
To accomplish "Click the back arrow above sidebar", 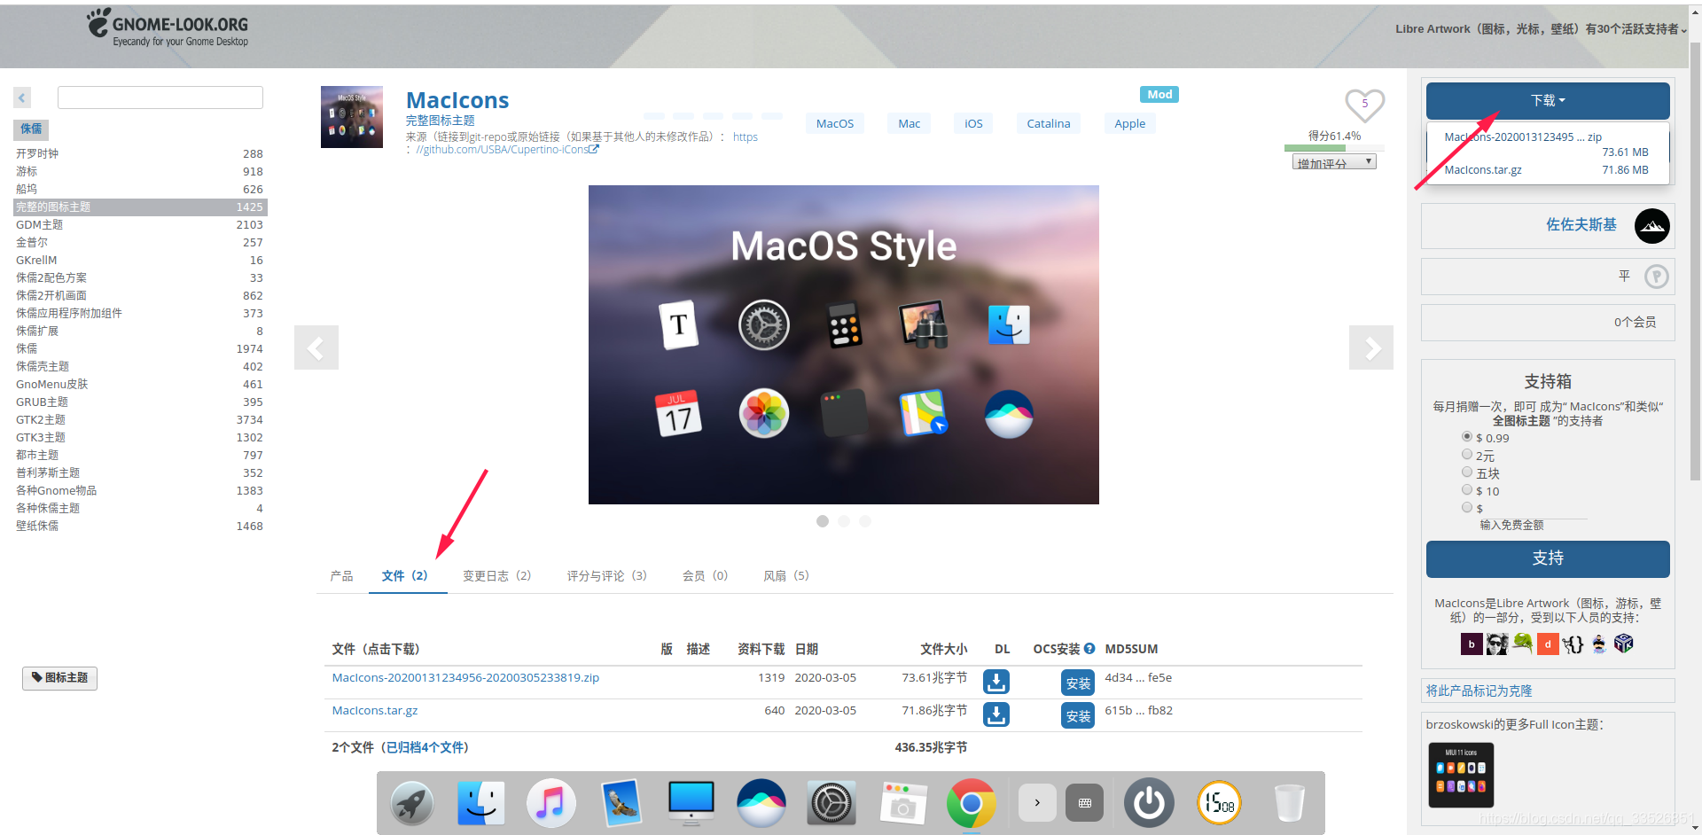I will click(x=22, y=98).
